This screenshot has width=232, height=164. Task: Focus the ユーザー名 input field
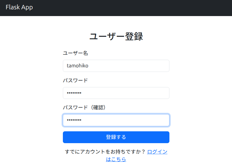coord(116,66)
